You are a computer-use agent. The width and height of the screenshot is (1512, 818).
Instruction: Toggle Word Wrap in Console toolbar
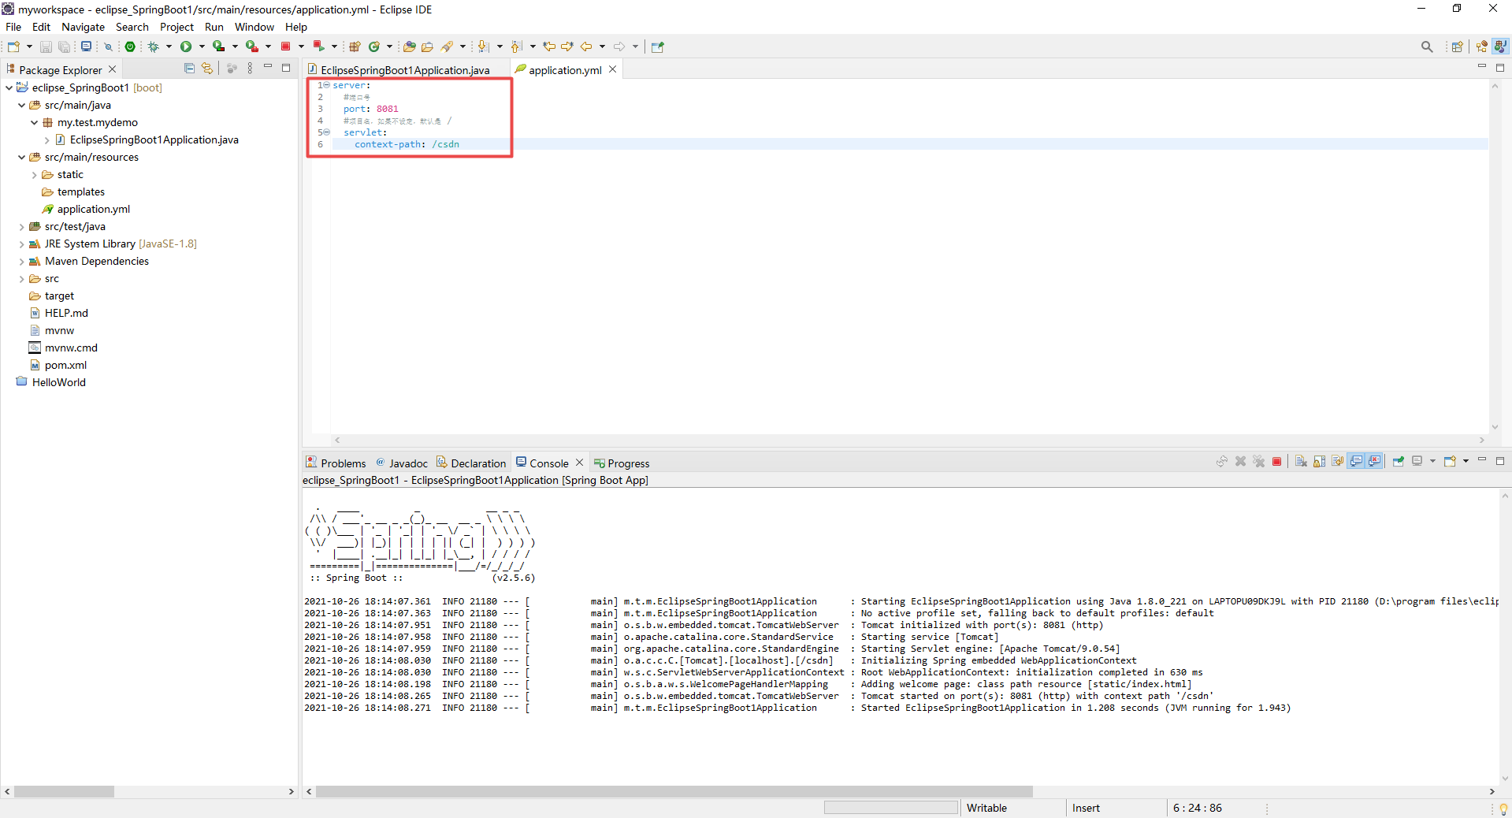tap(1338, 461)
